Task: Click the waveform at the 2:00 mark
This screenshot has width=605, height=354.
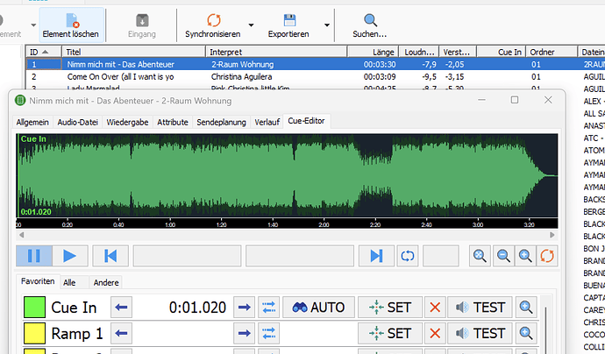Action: pyautogui.click(x=324, y=176)
